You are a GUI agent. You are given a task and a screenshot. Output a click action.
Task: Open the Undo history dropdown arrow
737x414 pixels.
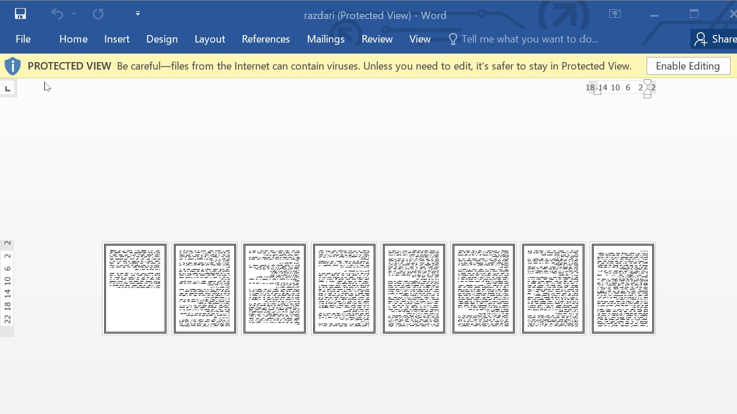(74, 14)
